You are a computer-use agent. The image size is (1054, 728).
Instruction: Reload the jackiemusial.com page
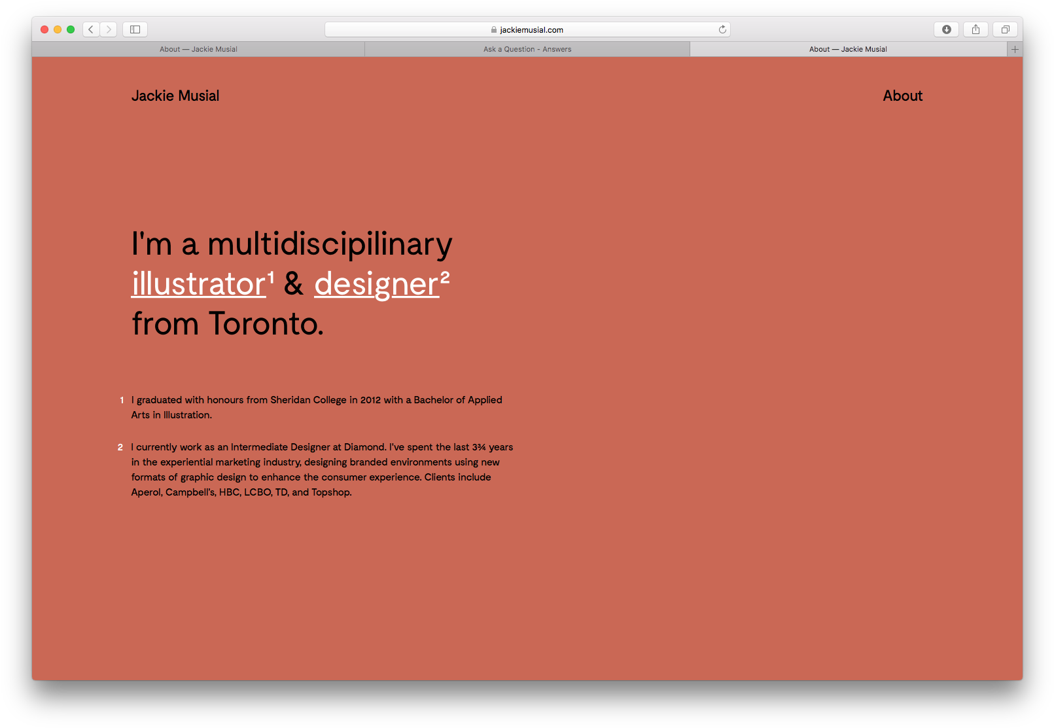[x=722, y=29]
